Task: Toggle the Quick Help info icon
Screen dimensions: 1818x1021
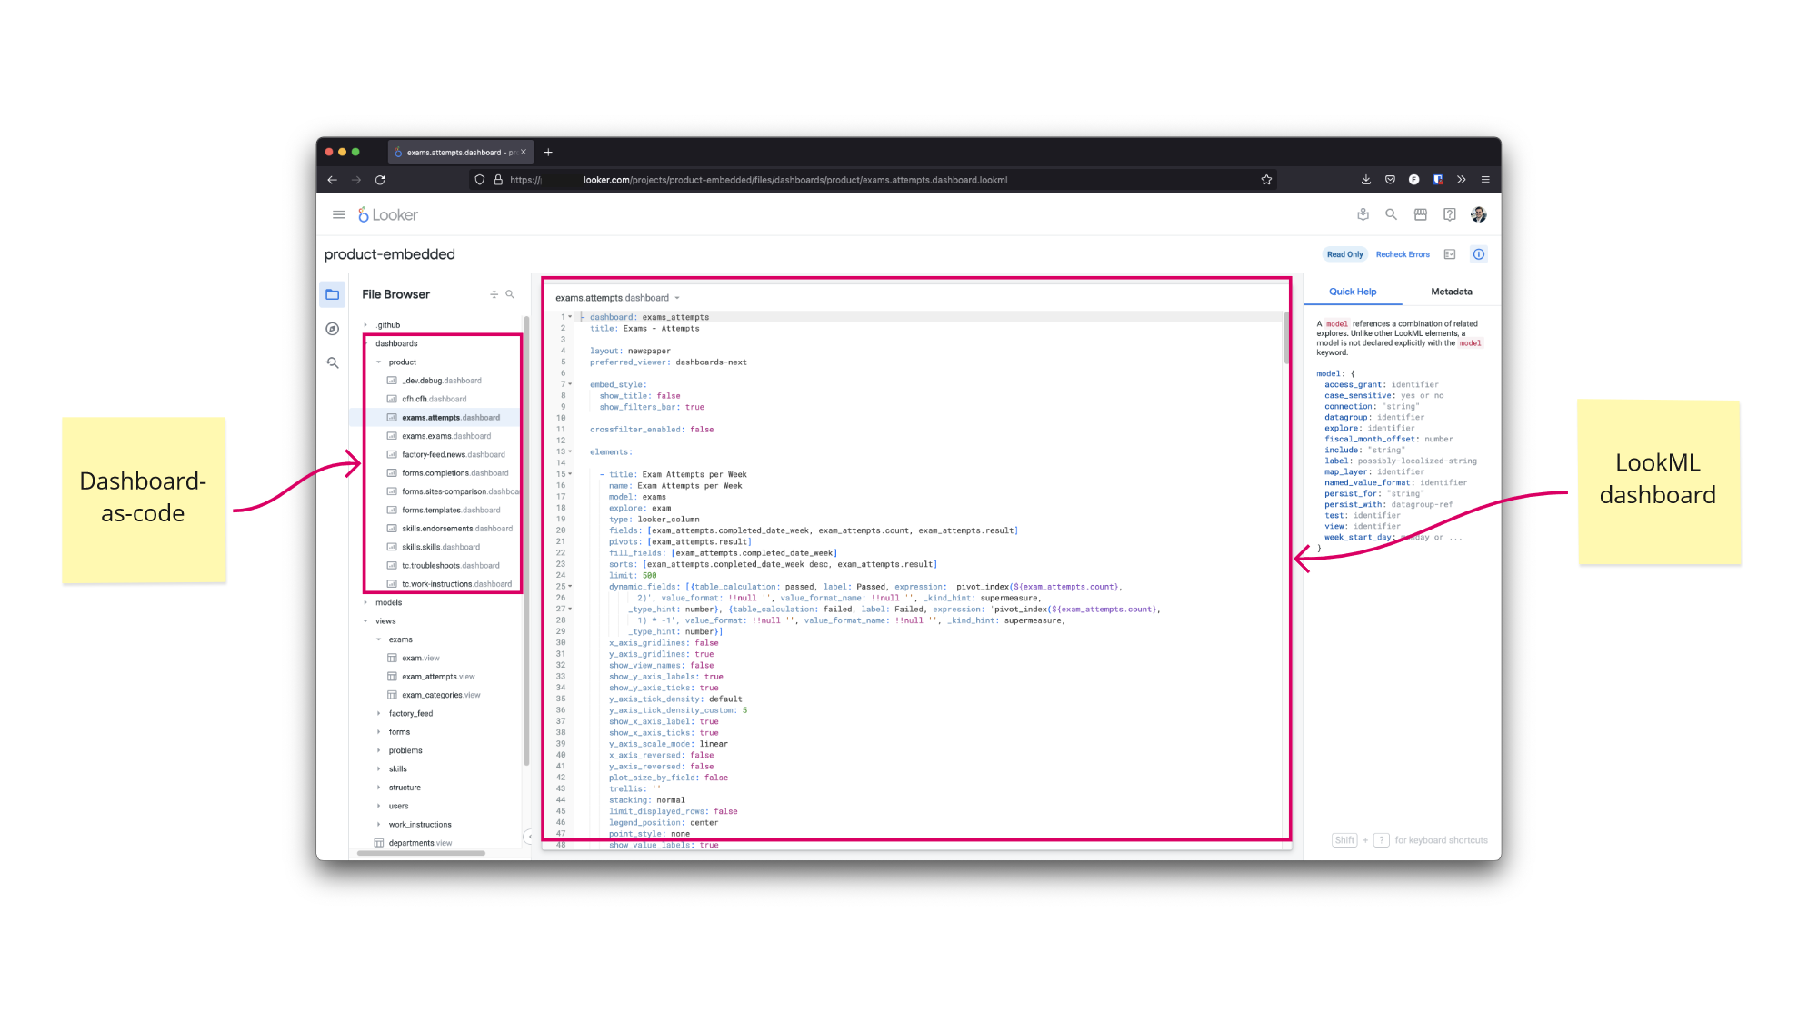Action: coord(1479,254)
